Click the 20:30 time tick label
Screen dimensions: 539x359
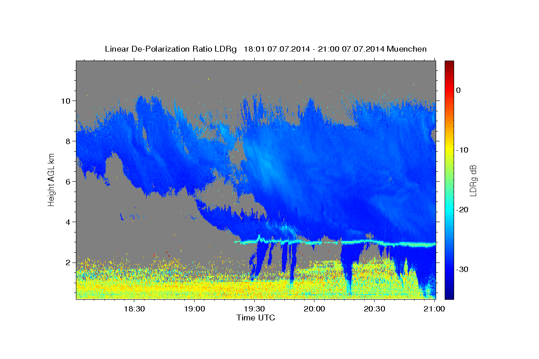click(x=375, y=309)
